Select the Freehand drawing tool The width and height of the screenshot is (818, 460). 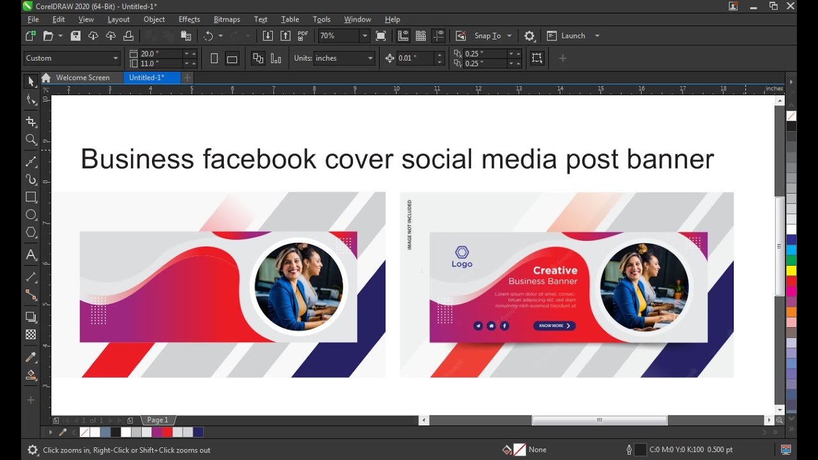pos(31,161)
